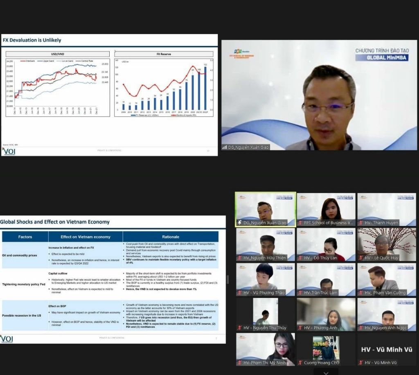Click muted mic icon beside Cuong Hoang CEO
Viewport: 419px width, 375px height.
(x=300, y=363)
